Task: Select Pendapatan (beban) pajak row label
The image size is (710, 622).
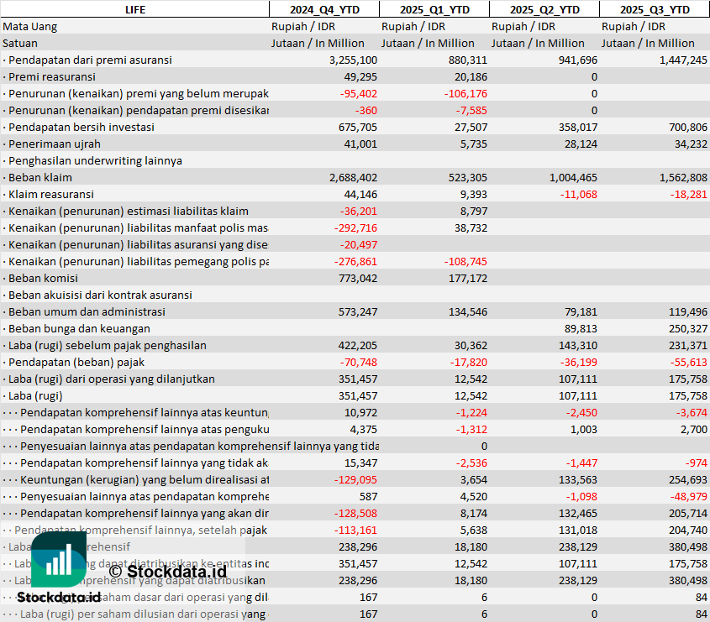Action: 76,363
